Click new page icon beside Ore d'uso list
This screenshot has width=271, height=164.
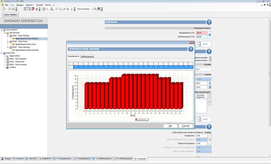click(209, 96)
